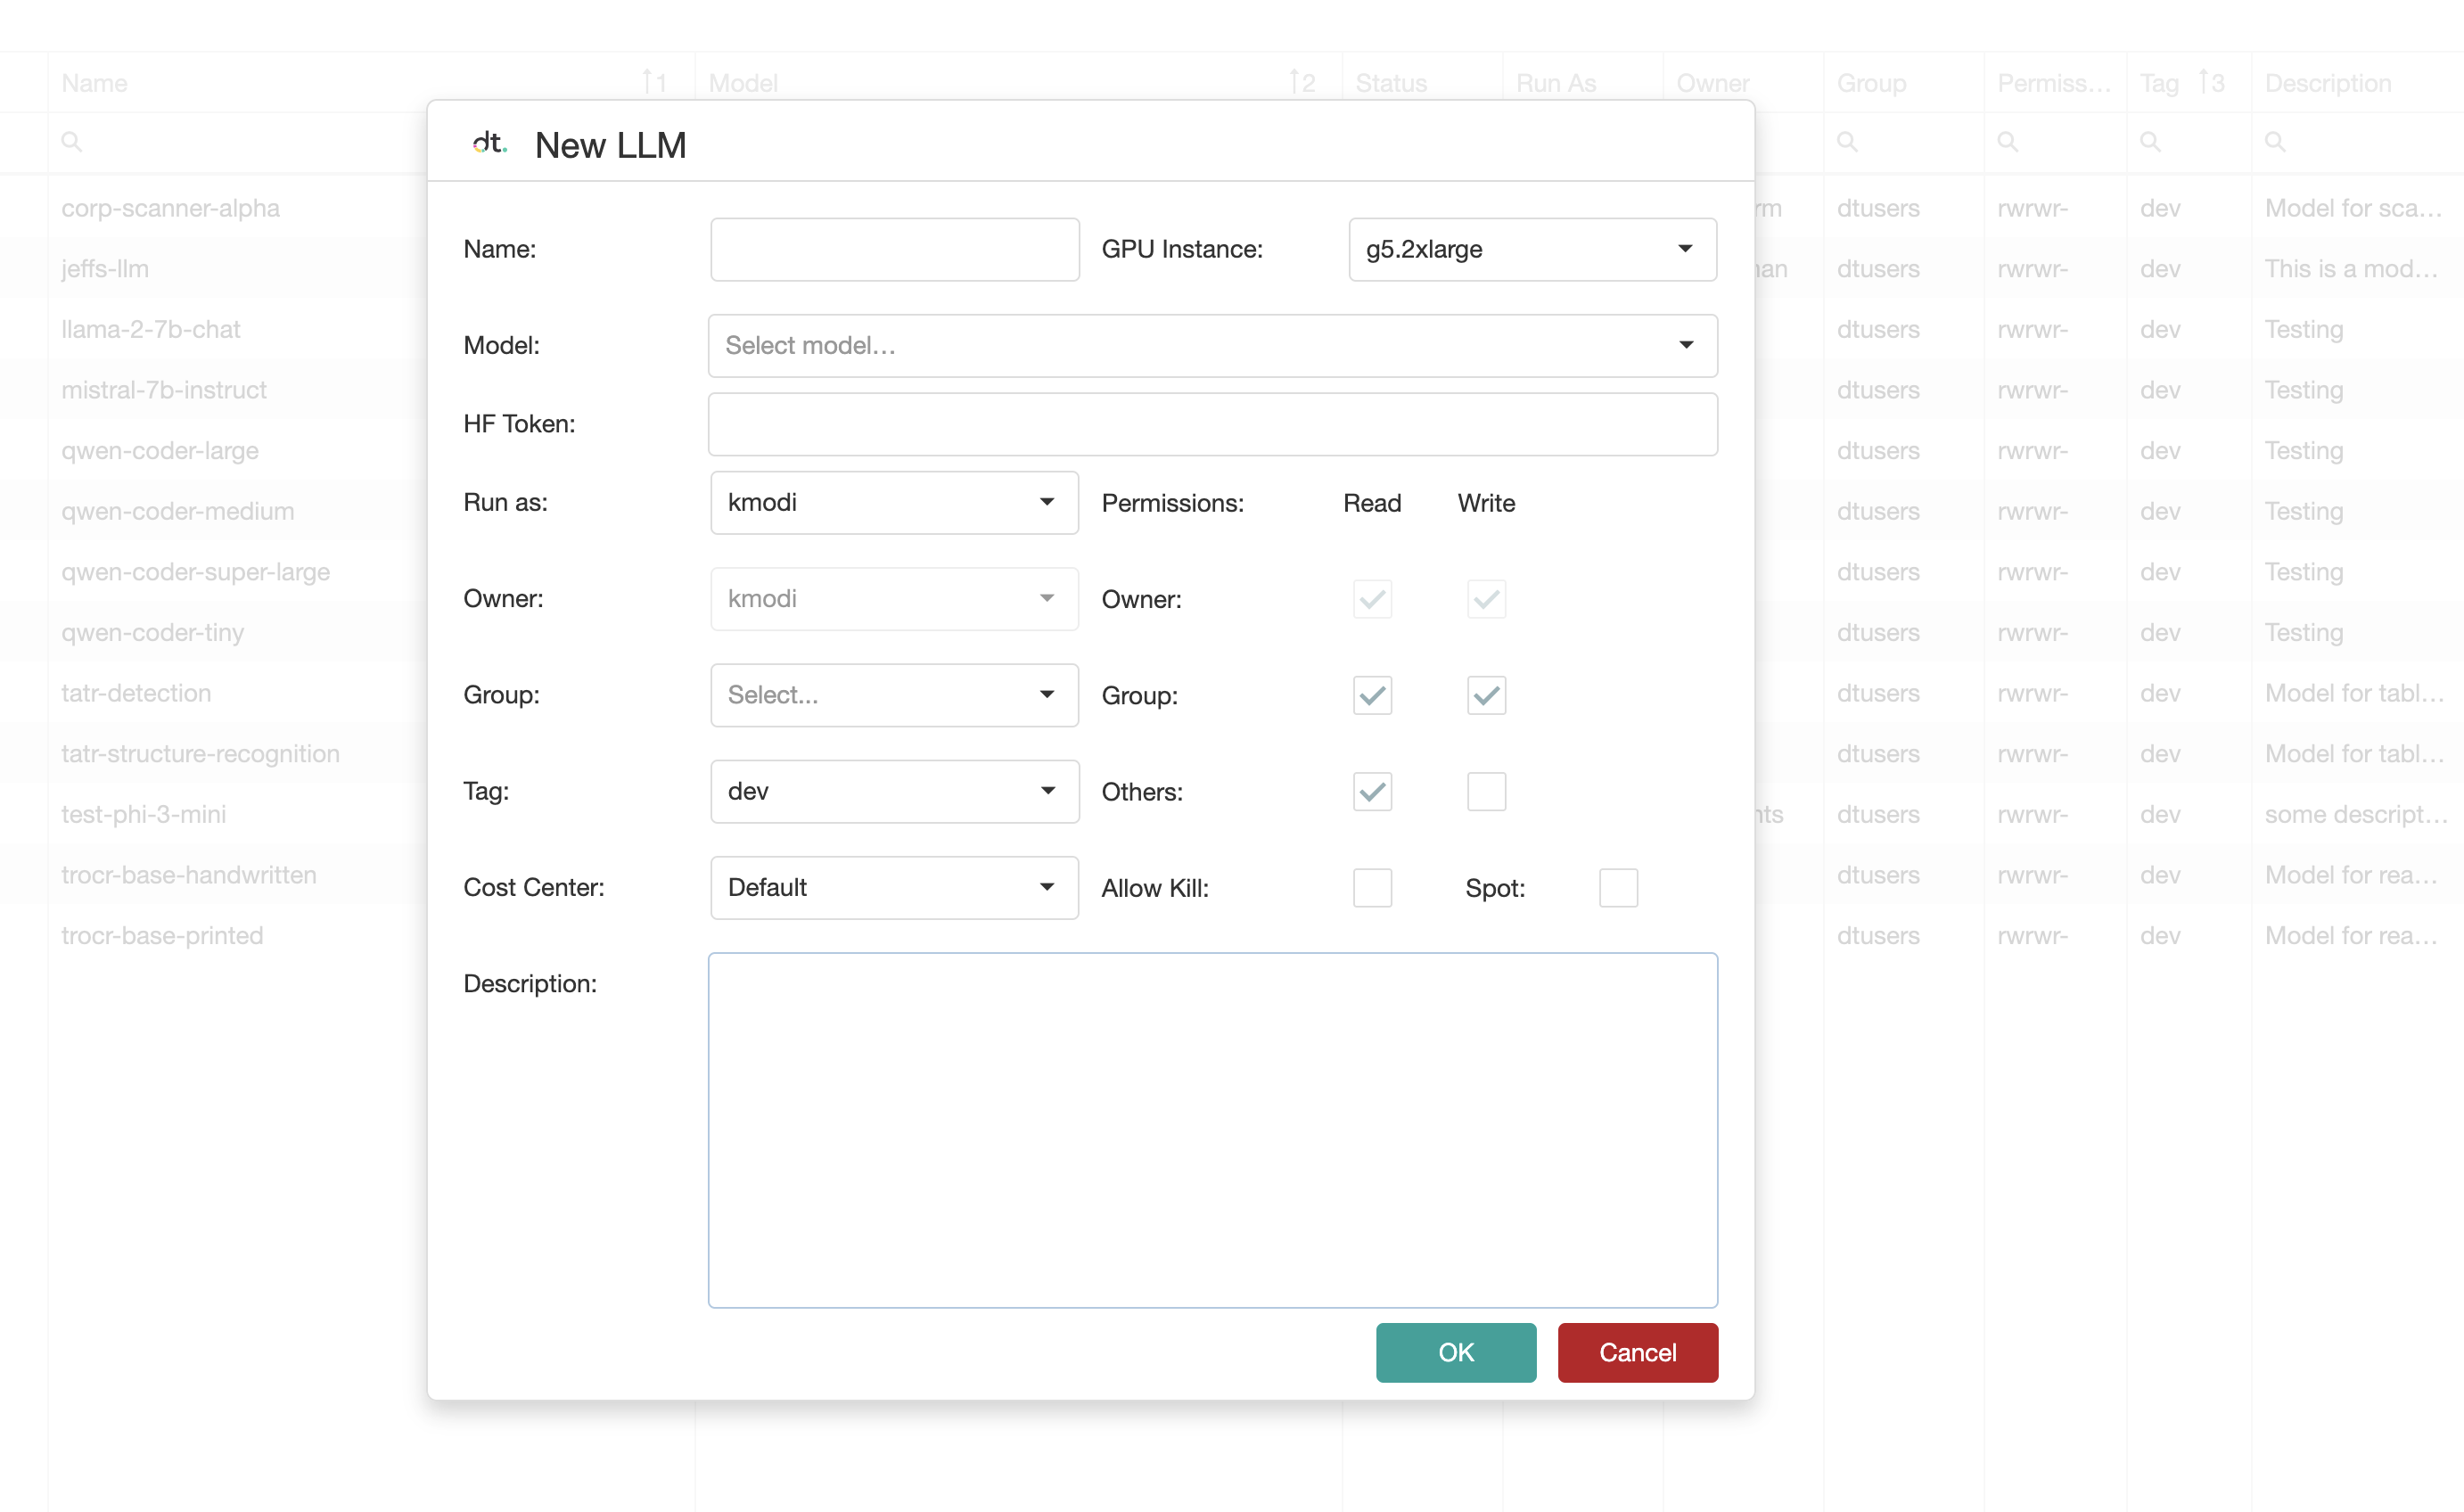Click the dt logo in dialog header

pos(489,144)
